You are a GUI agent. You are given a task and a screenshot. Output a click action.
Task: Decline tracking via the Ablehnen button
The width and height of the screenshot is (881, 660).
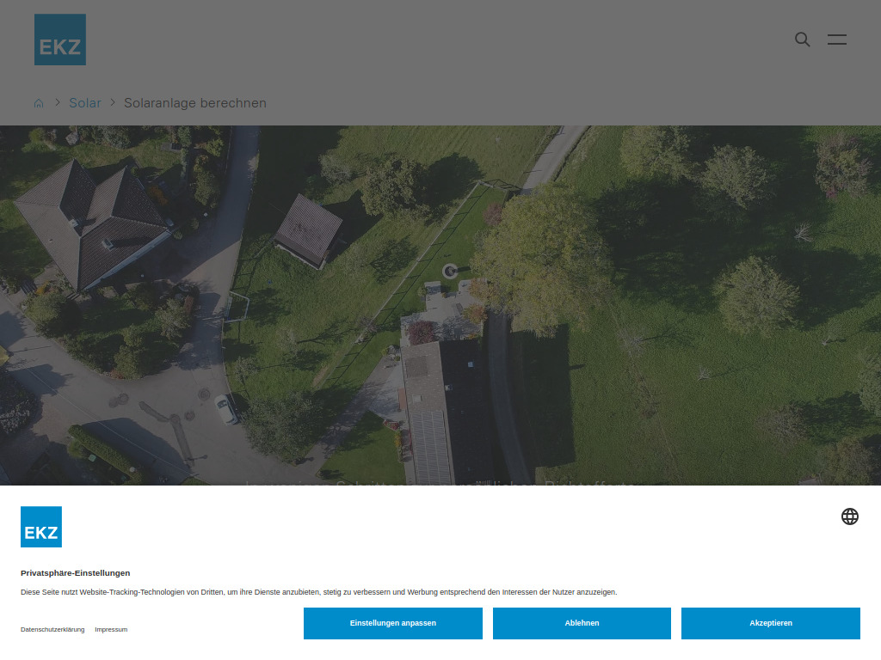[582, 623]
